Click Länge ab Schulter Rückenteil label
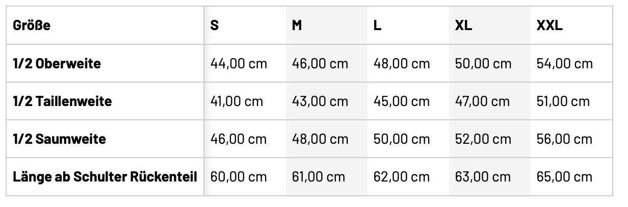The height and width of the screenshot is (207, 628). pyautogui.click(x=105, y=177)
